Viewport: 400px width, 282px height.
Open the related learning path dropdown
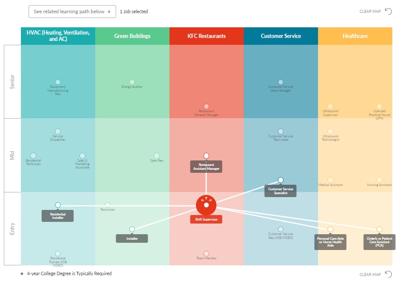coord(72,12)
